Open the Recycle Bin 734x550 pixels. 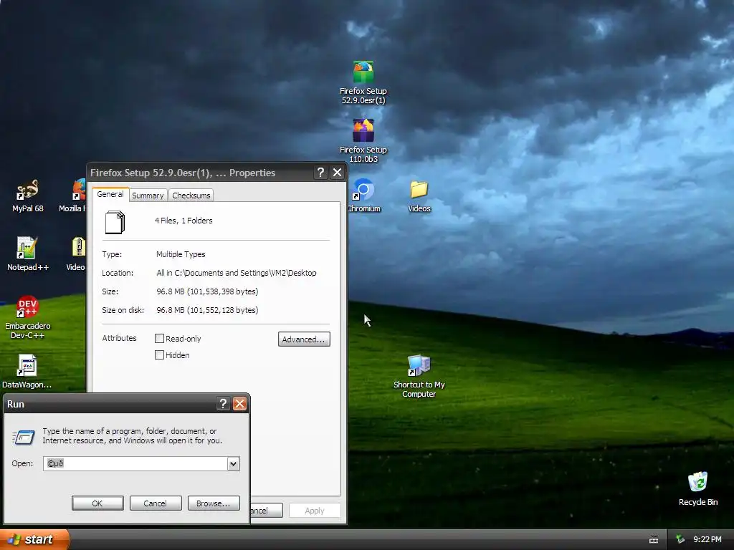pos(698,489)
